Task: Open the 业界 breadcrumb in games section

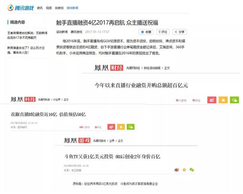Action: tap(112, 141)
